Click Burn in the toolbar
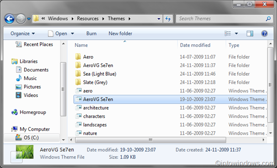 click(91, 34)
